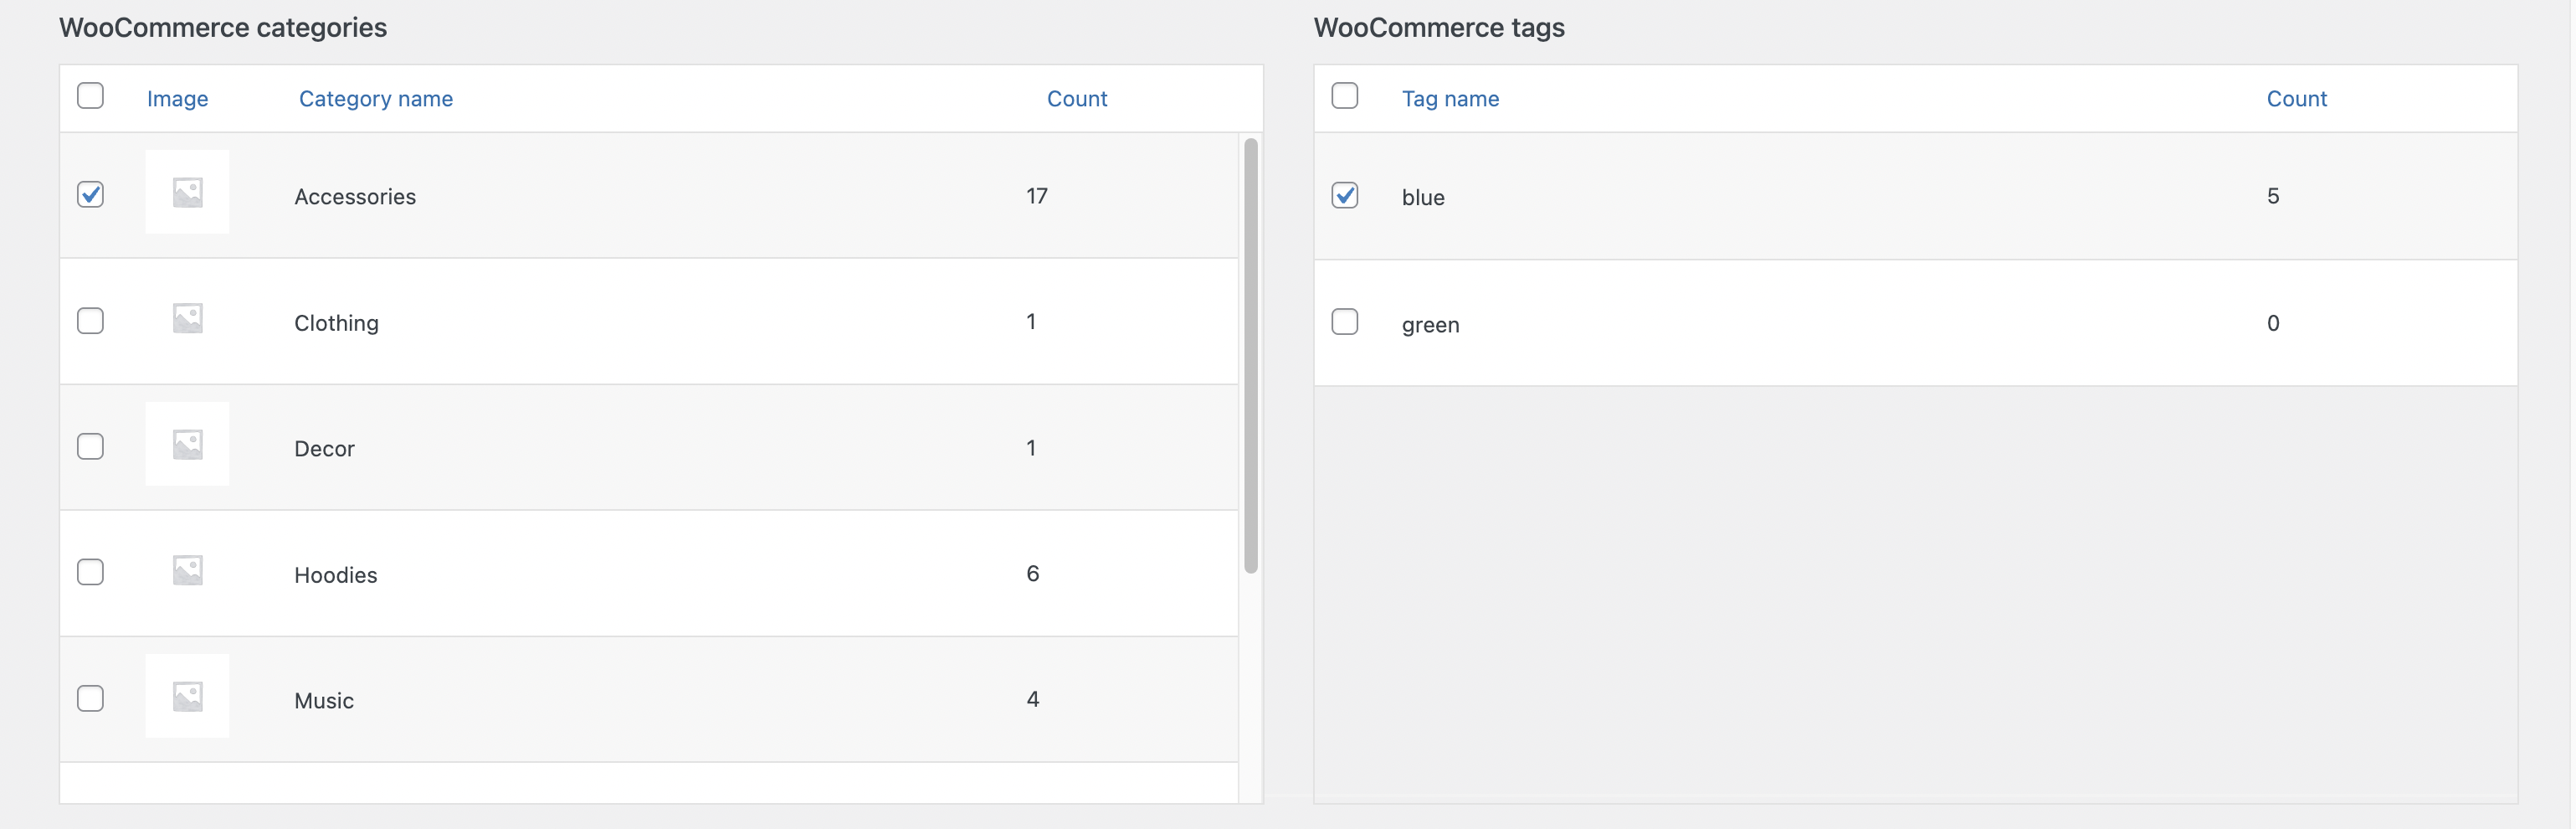Select the Clothing category name
This screenshot has height=829, width=2576.
[x=336, y=323]
